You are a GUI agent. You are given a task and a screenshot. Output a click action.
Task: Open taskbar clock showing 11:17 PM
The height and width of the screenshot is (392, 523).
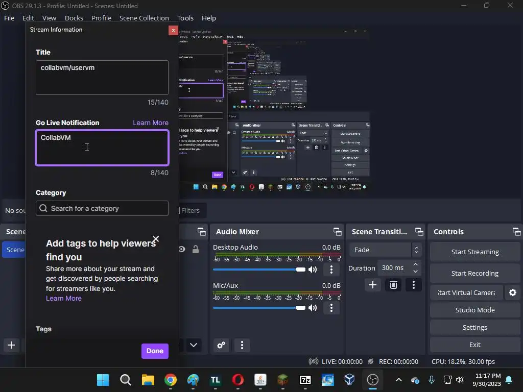pyautogui.click(x=487, y=380)
